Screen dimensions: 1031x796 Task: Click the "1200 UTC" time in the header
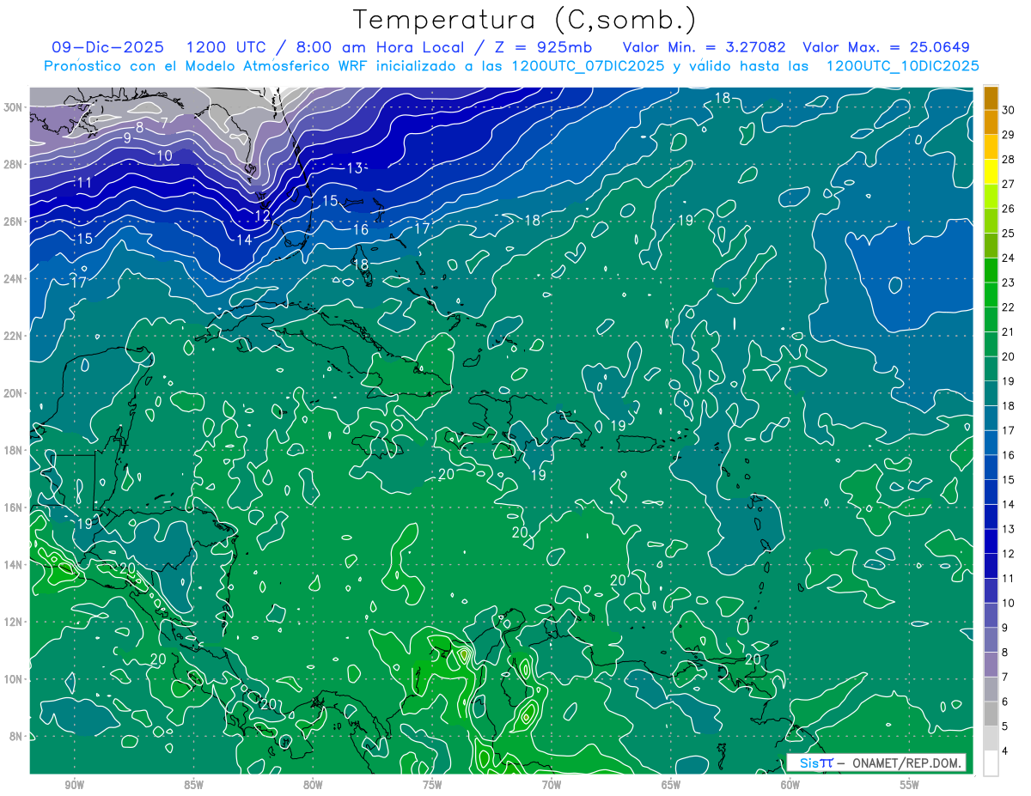[228, 47]
